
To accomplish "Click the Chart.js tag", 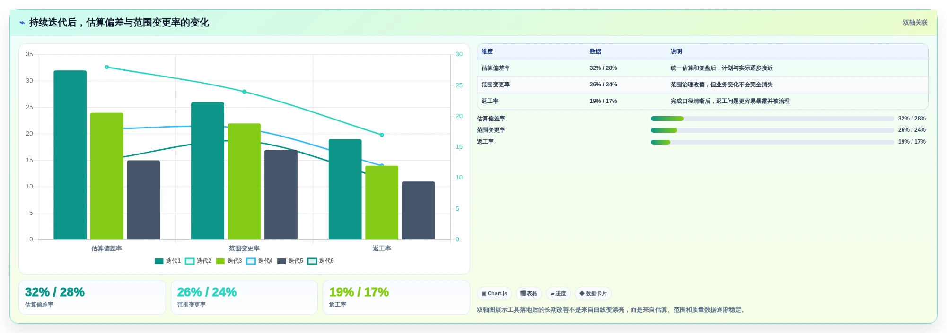I will (x=494, y=294).
